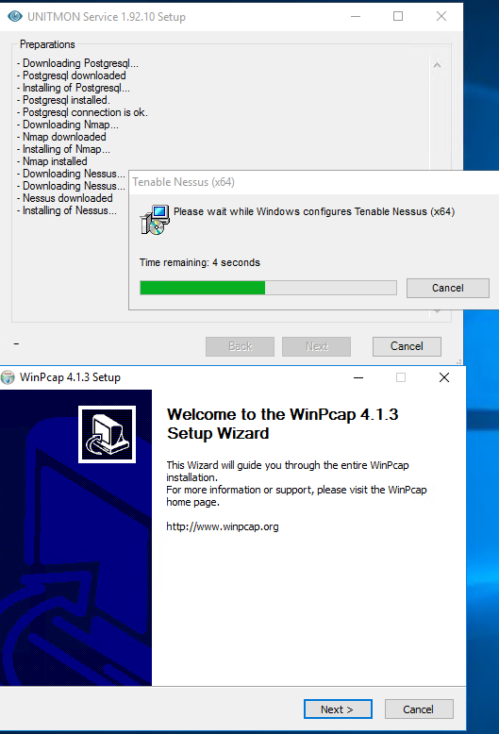Viewport: 499px width, 734px height.
Task: Close the WinPcap 4.1.3 Setup window
Action: click(444, 377)
